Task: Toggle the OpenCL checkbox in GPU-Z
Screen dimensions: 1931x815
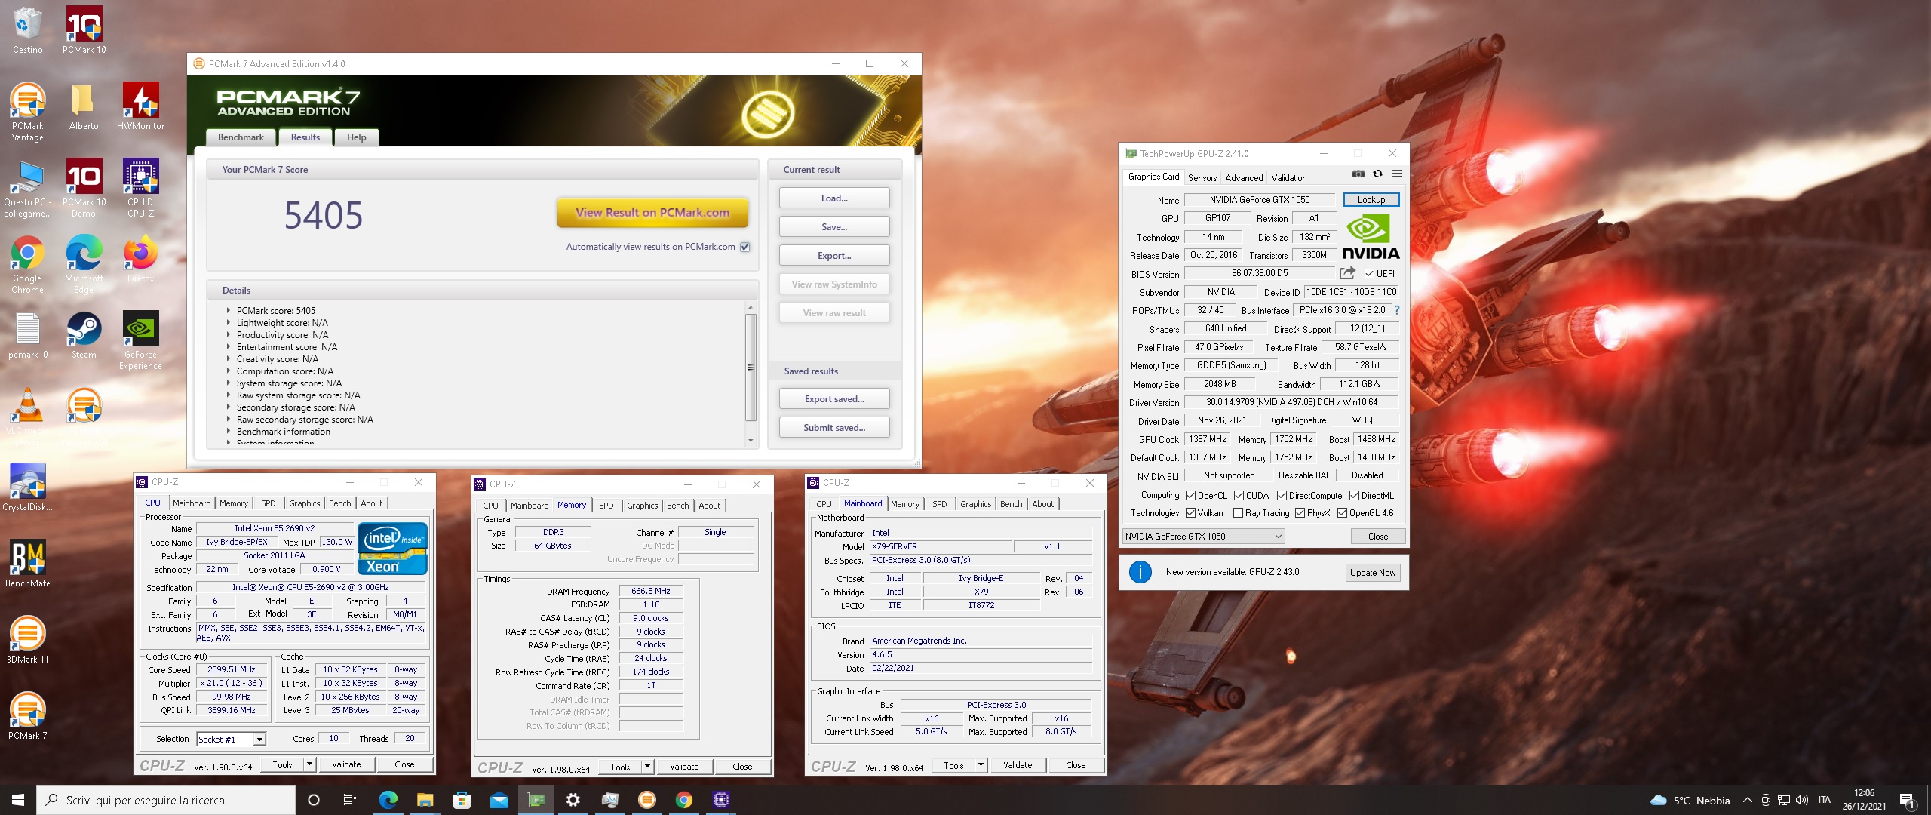Action: click(1190, 496)
